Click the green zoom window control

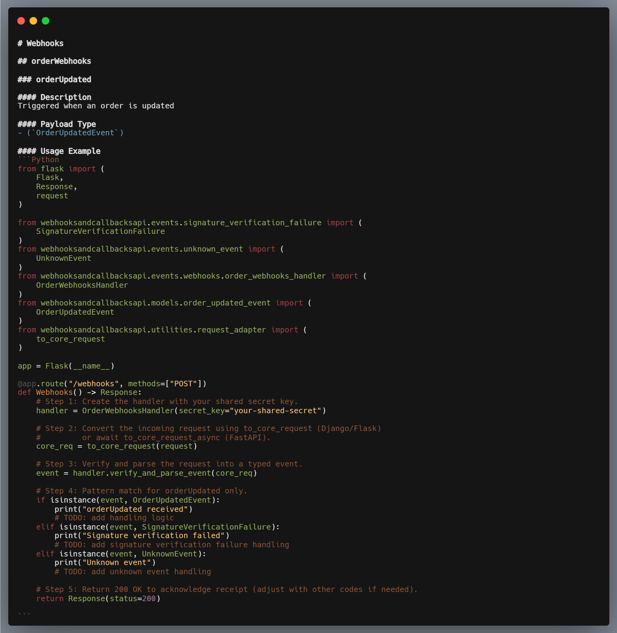pyautogui.click(x=46, y=21)
